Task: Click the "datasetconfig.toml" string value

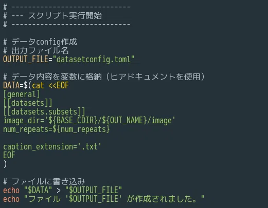Action: 94,60
